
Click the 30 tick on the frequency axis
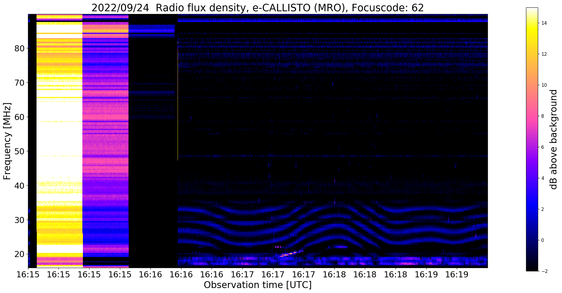(x=19, y=220)
